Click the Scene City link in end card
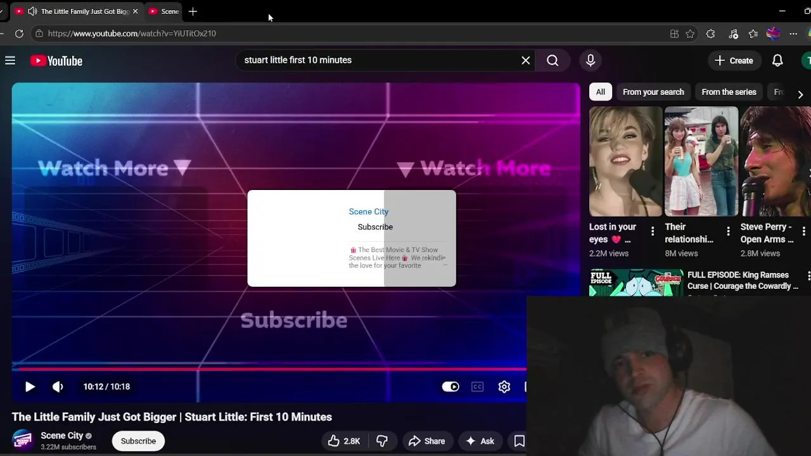The image size is (811, 456). pyautogui.click(x=369, y=212)
